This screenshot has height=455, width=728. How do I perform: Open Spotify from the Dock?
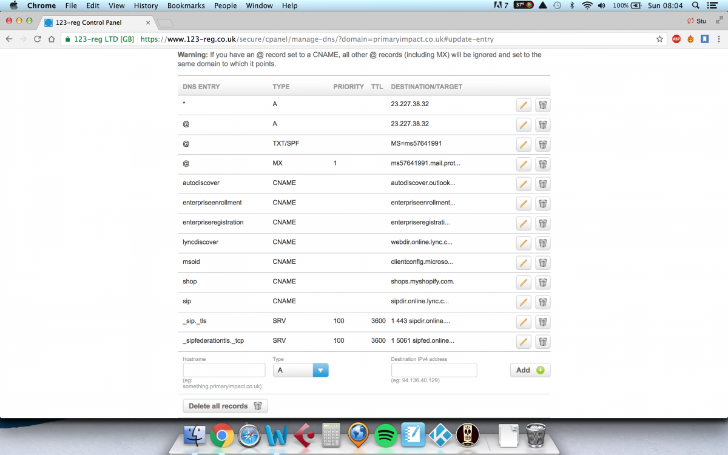click(386, 435)
